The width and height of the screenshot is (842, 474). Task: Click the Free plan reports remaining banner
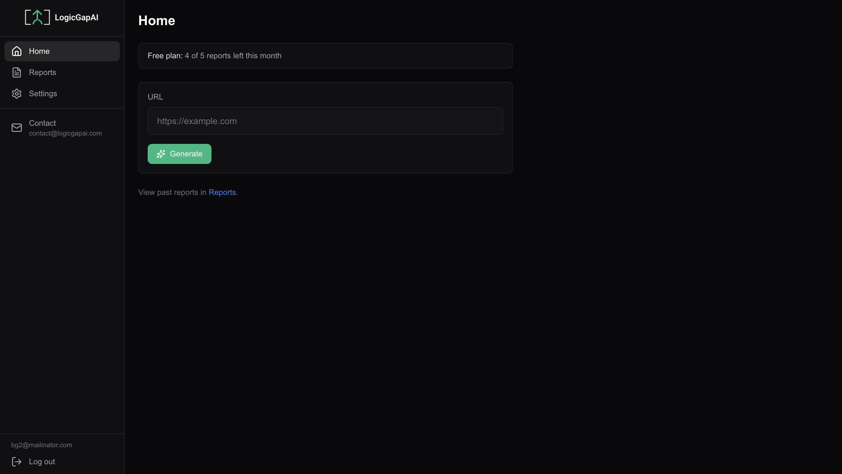(325, 55)
